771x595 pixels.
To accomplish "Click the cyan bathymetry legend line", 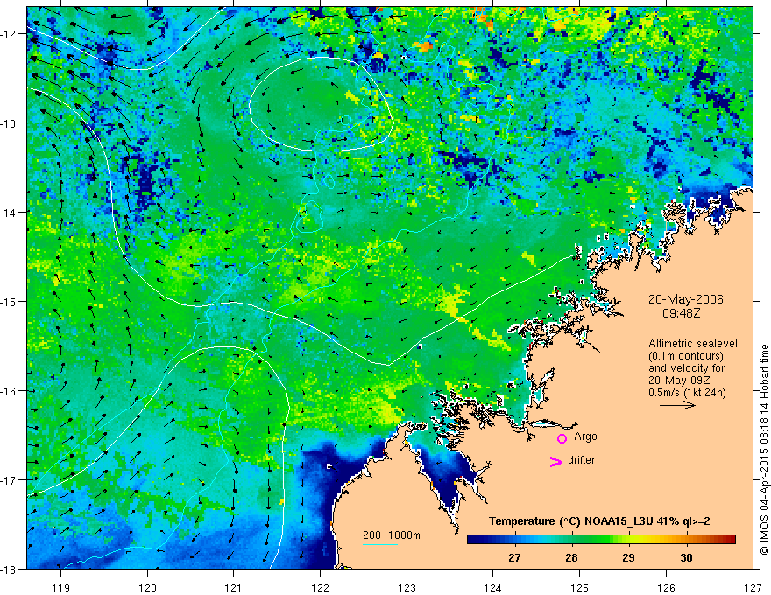I will (x=380, y=544).
